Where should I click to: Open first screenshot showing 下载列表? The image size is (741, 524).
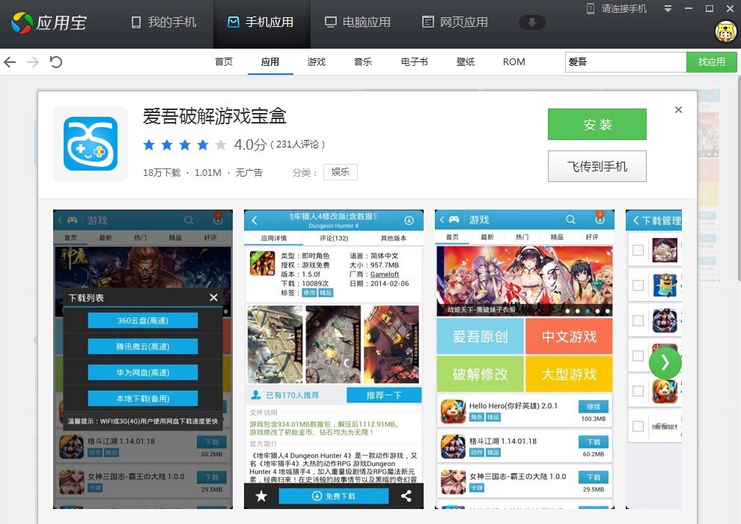click(143, 359)
